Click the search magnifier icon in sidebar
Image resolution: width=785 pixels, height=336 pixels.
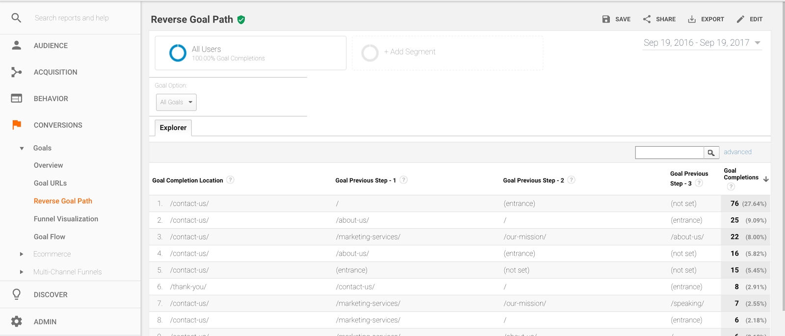point(16,18)
